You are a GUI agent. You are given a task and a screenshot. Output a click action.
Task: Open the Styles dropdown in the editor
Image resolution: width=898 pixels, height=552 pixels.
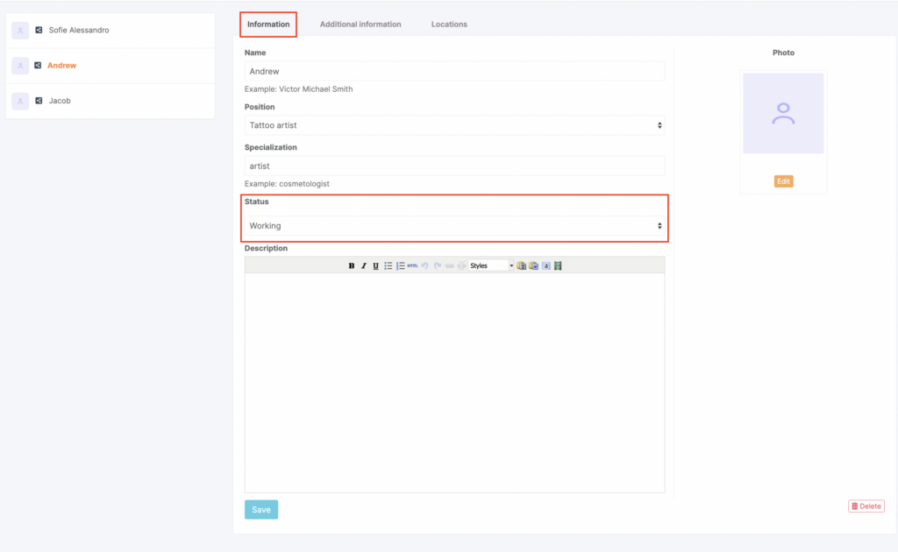[x=491, y=265]
